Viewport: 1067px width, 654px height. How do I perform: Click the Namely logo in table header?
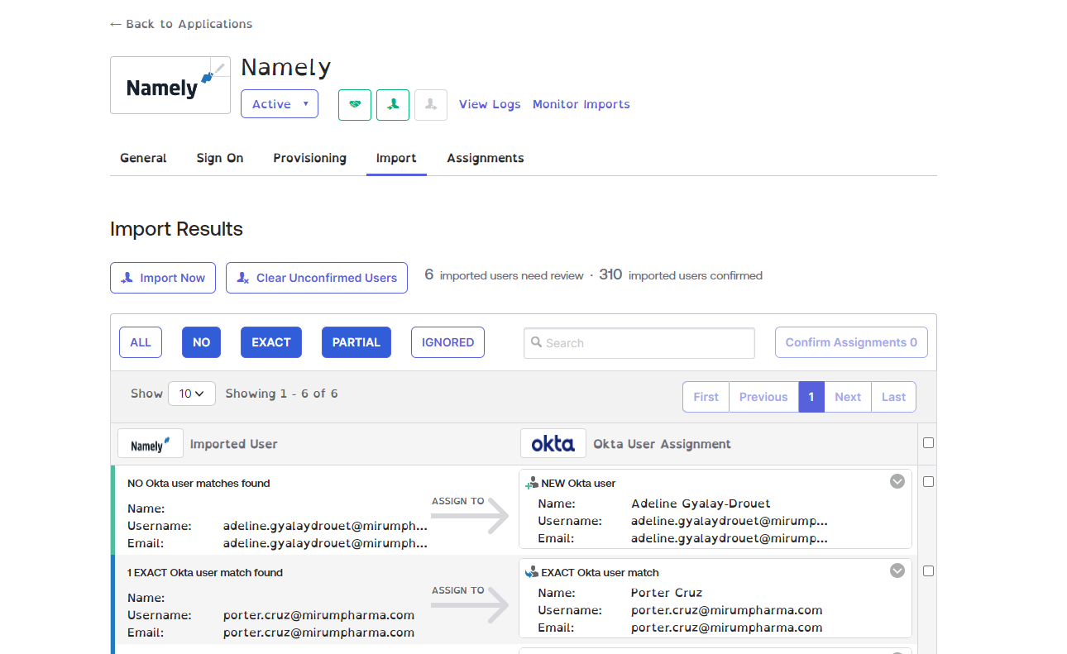click(x=150, y=444)
